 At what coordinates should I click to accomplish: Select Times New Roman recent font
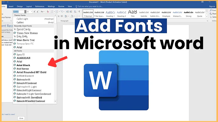pos(34,33)
